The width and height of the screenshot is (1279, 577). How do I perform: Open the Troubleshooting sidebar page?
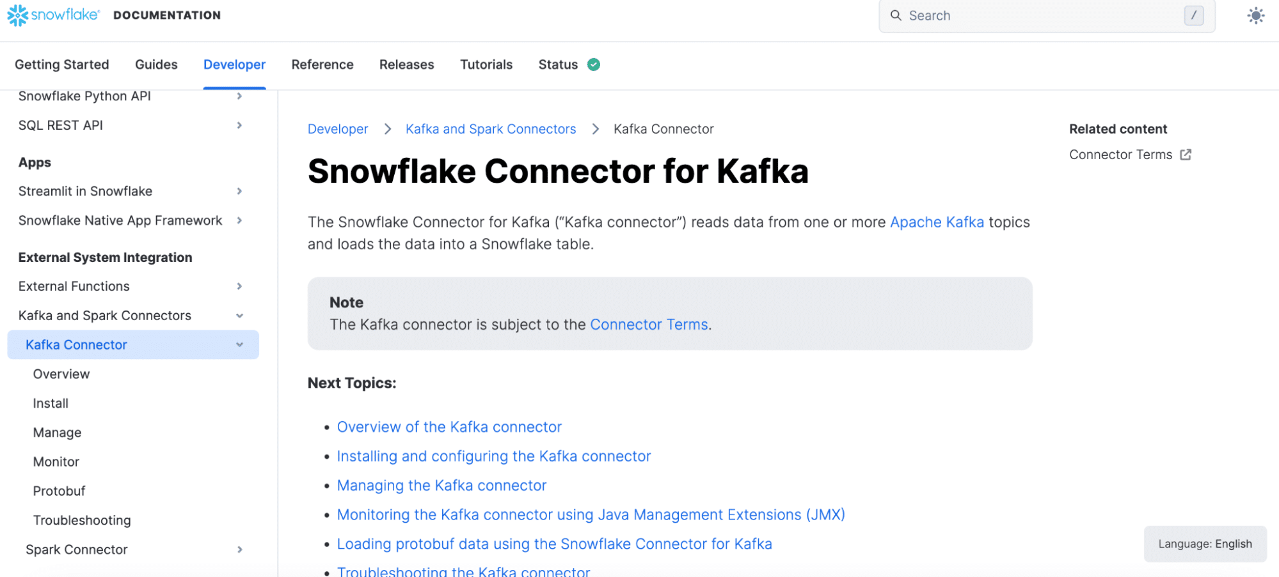tap(82, 520)
